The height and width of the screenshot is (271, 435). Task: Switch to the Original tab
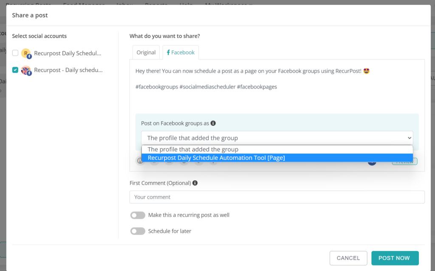[146, 52]
